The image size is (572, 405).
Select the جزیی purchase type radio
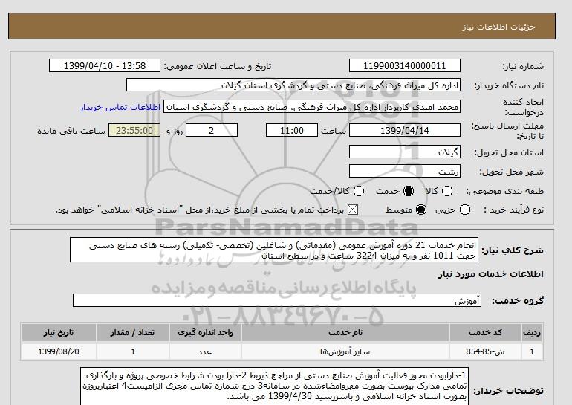tap(465, 210)
